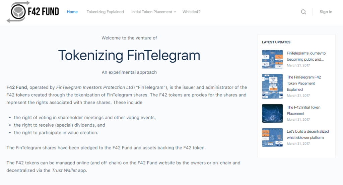Open the Whistle42 menu item

point(192,12)
